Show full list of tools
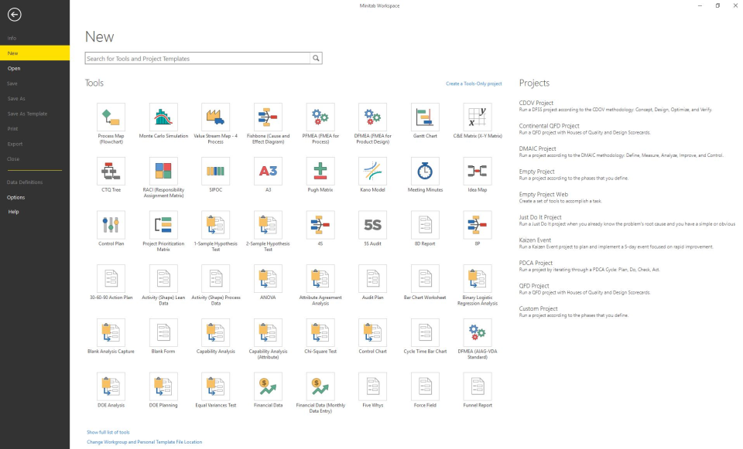 click(108, 430)
